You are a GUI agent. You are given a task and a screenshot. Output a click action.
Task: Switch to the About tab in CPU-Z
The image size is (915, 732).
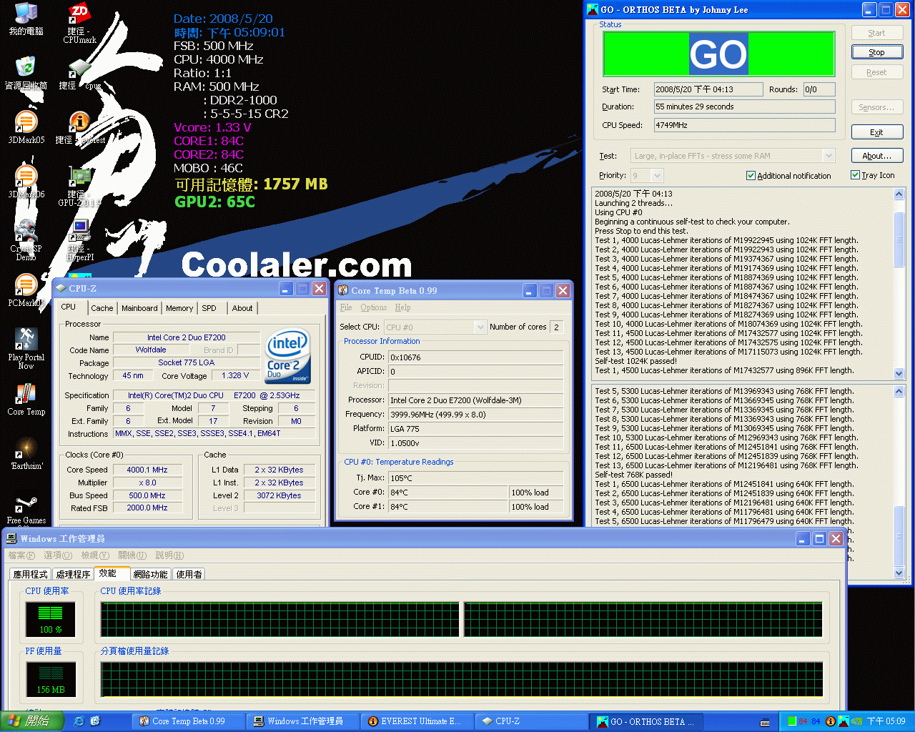pos(242,308)
